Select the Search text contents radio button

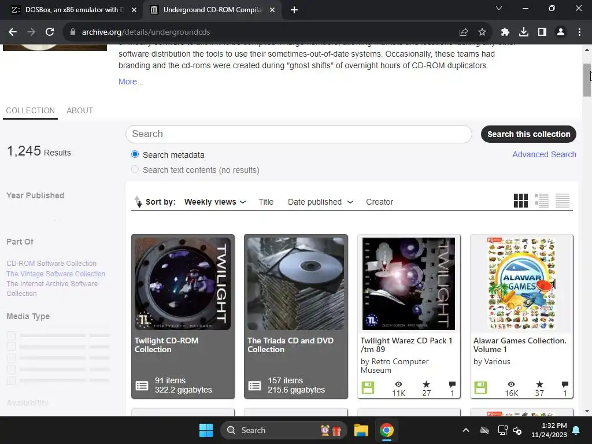click(135, 169)
